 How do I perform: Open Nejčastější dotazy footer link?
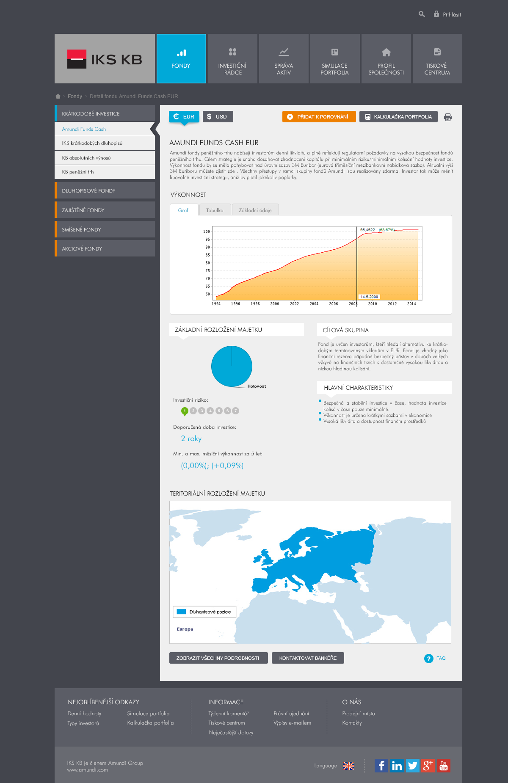click(231, 733)
